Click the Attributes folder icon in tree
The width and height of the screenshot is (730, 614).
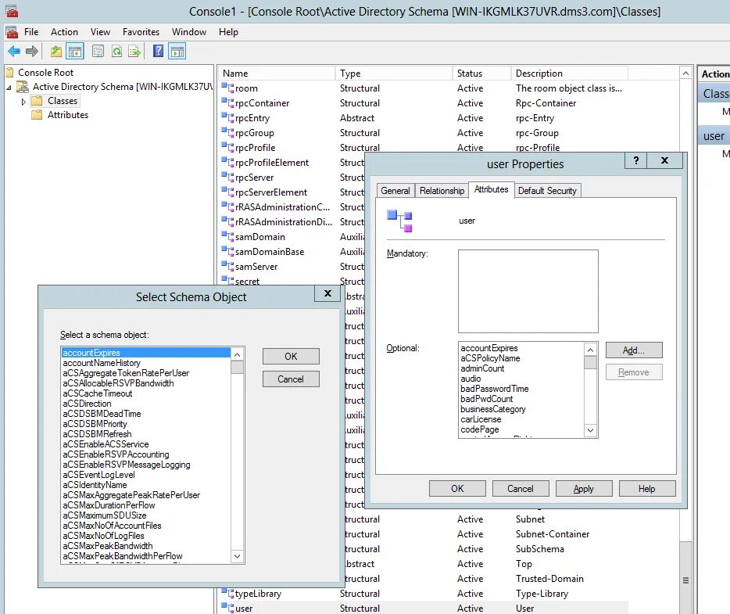37,115
